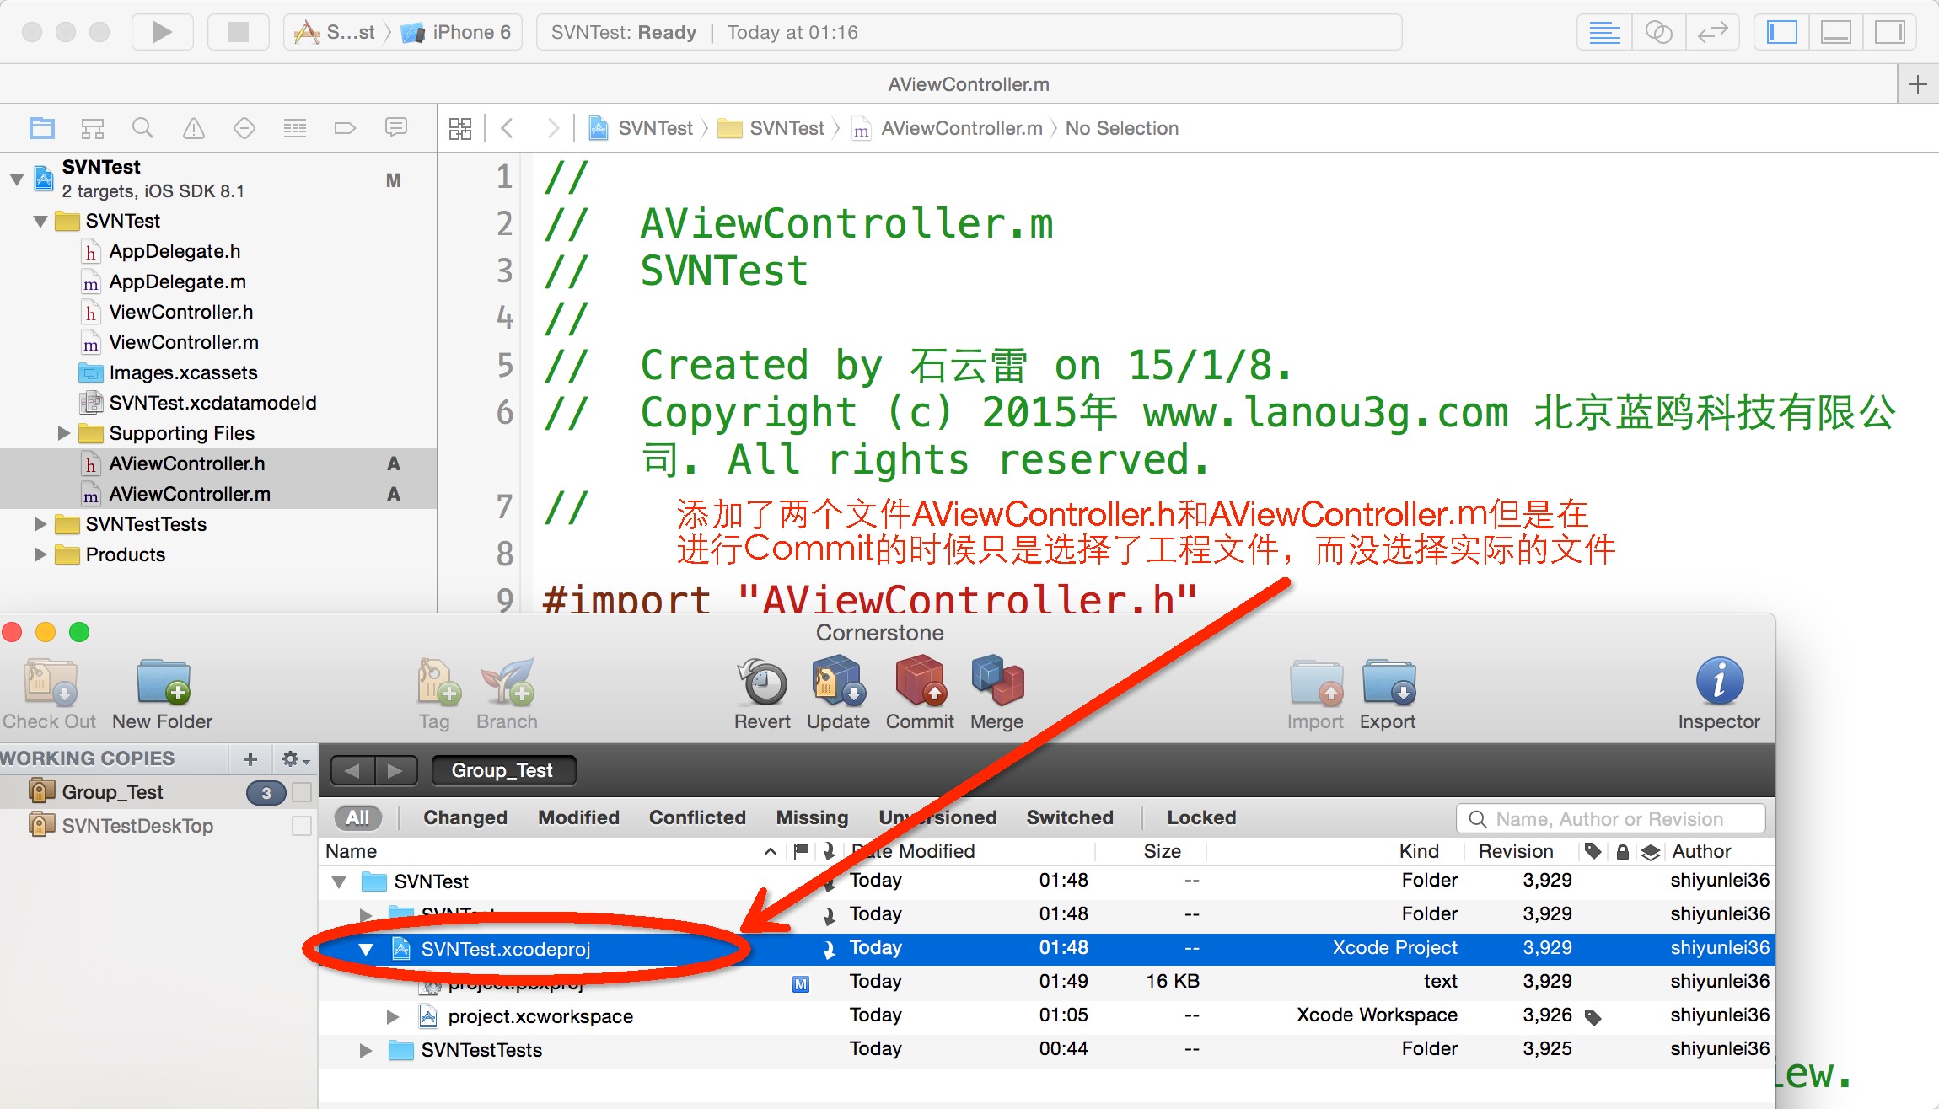Select the Modified filter tab

(579, 817)
